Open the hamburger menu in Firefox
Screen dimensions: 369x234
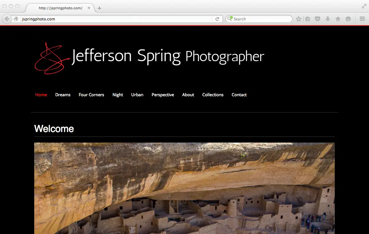tap(362, 19)
